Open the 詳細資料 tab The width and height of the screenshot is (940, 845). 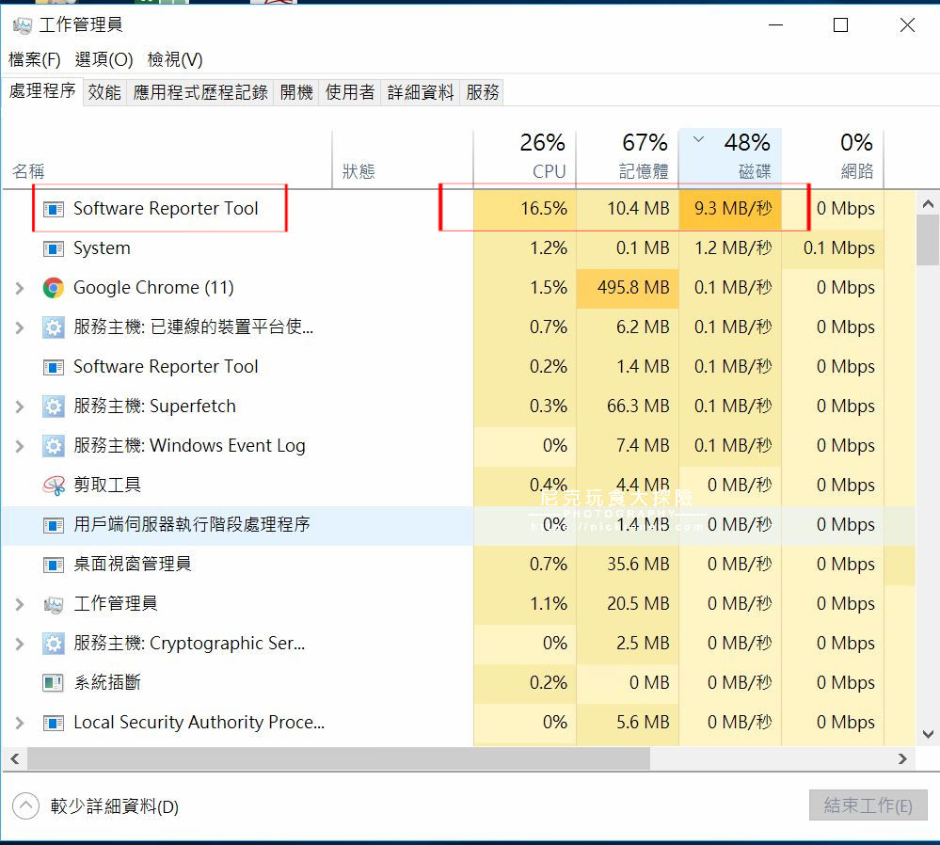point(421,92)
